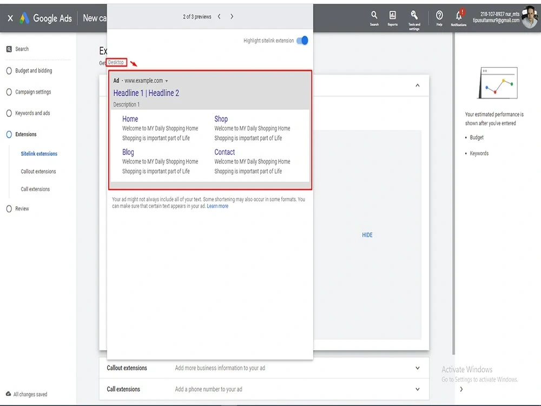541x406 pixels.
Task: Close the campaign editor with X icon
Action: coord(10,18)
